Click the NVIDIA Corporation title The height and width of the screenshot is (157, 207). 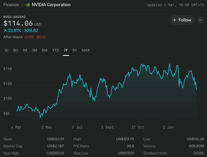[x=51, y=5]
